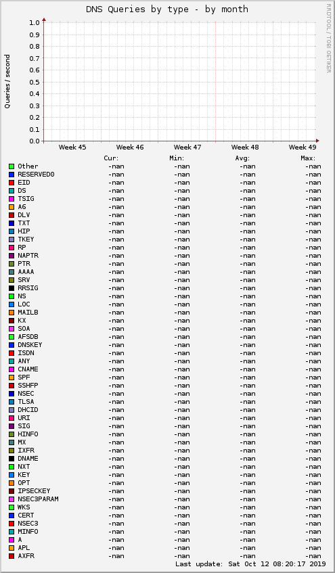This screenshot has width=335, height=573.
Task: Click the IPSECKEY legend label
Action: (x=34, y=490)
